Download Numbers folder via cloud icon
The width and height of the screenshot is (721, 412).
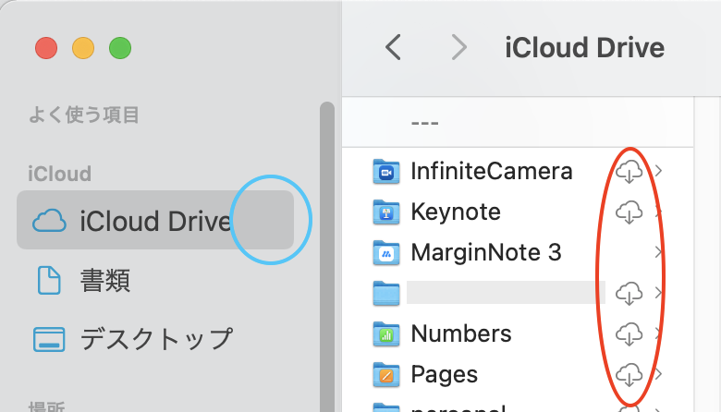point(629,333)
